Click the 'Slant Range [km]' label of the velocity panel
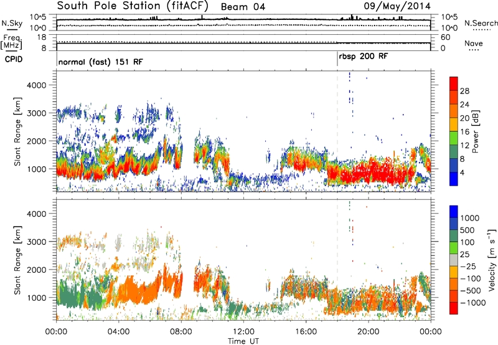 click(x=17, y=260)
